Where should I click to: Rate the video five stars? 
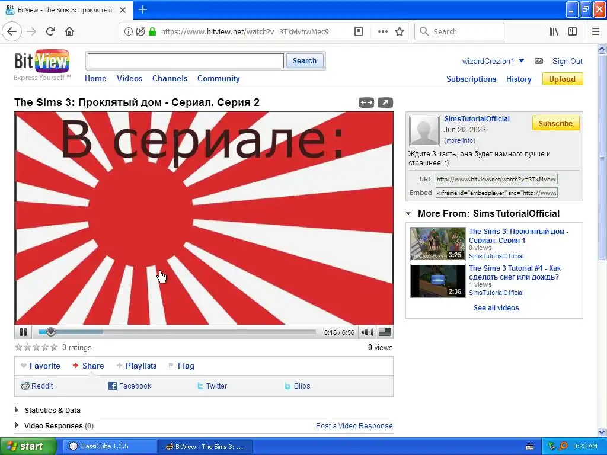(54, 347)
